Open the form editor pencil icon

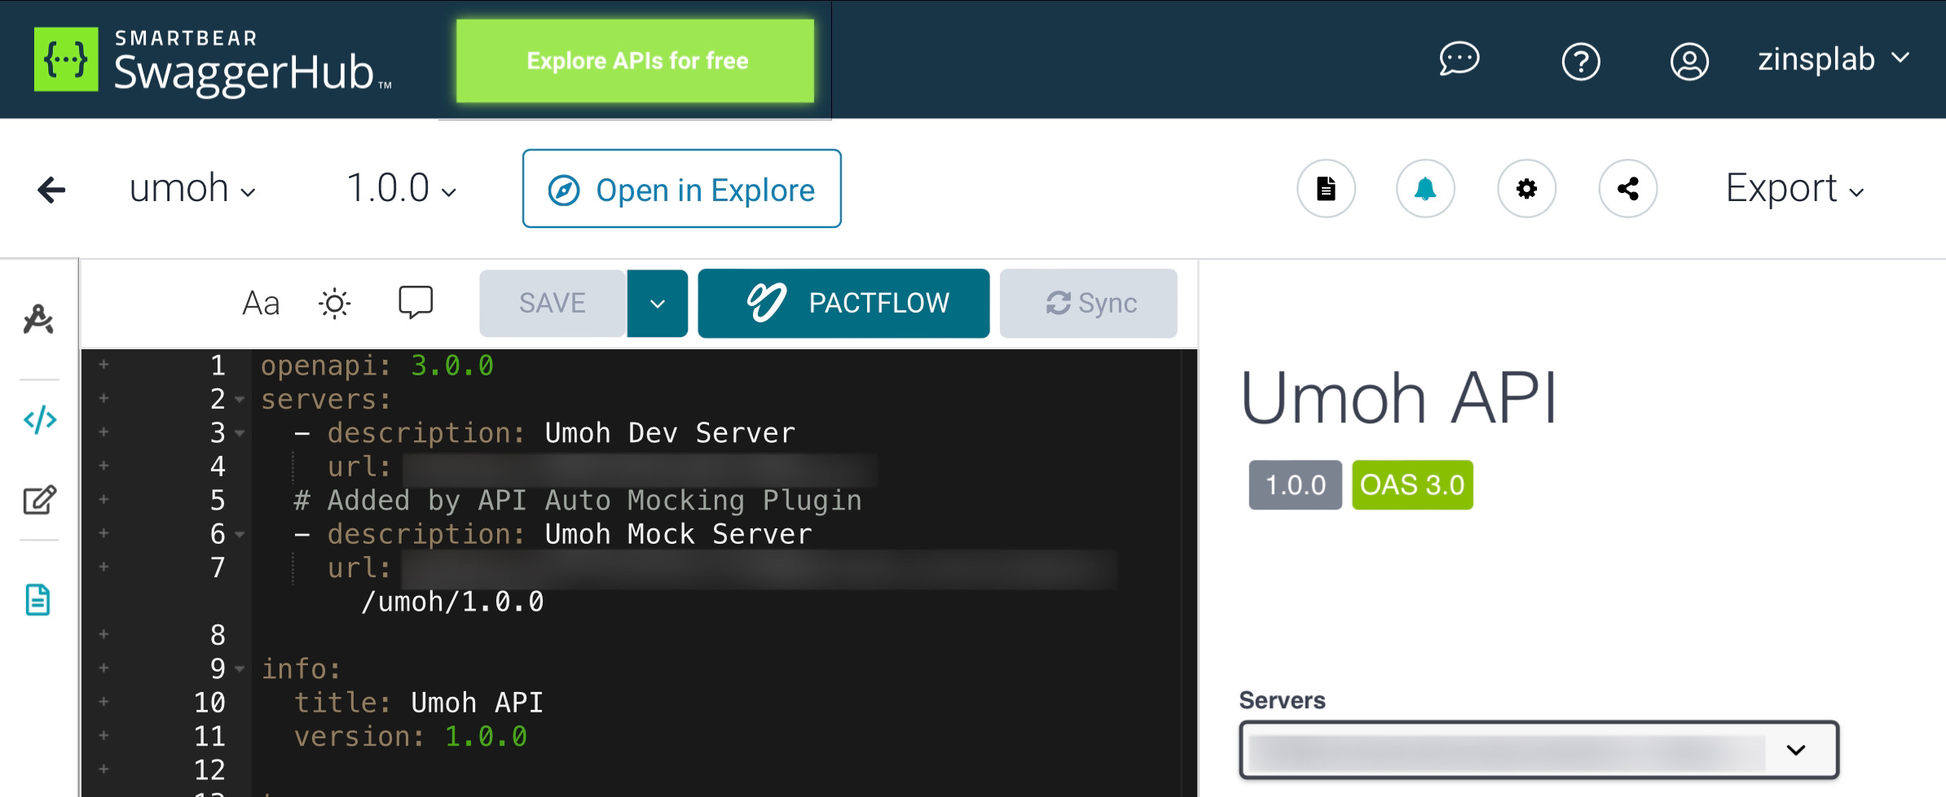39,499
